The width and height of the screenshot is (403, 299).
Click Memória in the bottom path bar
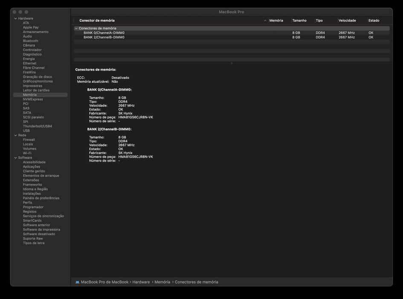[162, 282]
